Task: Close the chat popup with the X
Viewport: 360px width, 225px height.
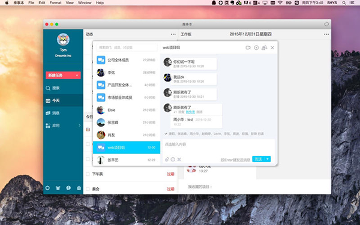Action: pos(272,48)
